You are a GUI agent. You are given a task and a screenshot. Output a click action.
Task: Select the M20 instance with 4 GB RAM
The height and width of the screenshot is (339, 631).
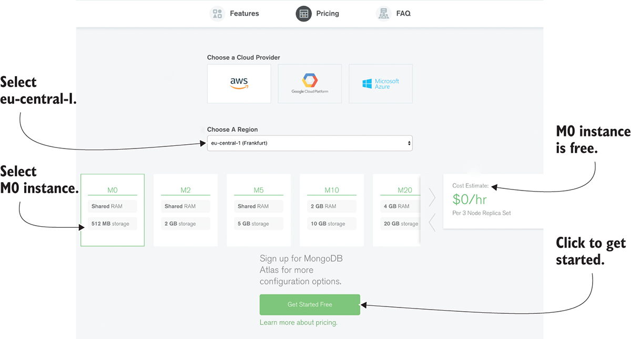(x=397, y=210)
